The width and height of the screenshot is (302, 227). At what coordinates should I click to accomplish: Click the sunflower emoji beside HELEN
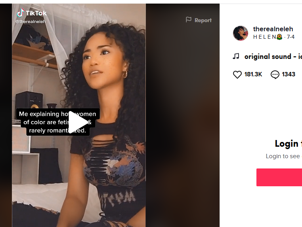(279, 37)
